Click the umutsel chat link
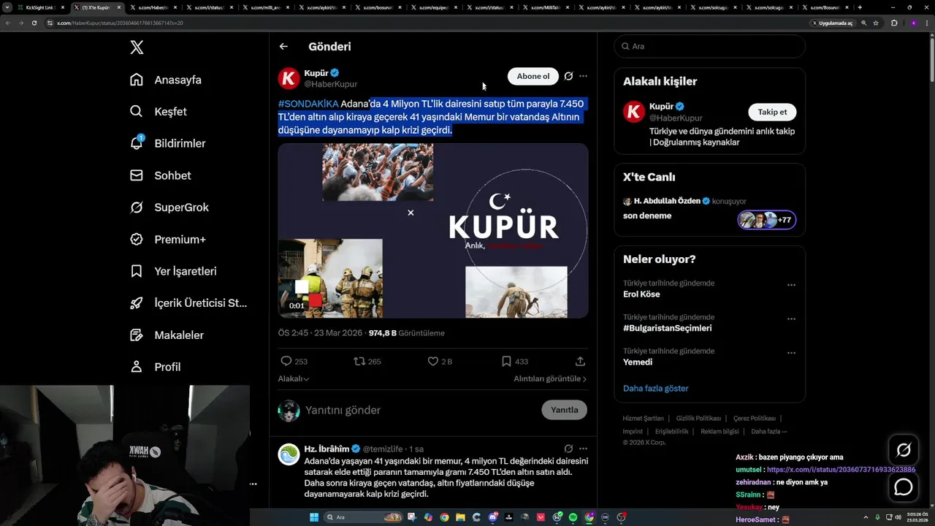 pos(841,470)
